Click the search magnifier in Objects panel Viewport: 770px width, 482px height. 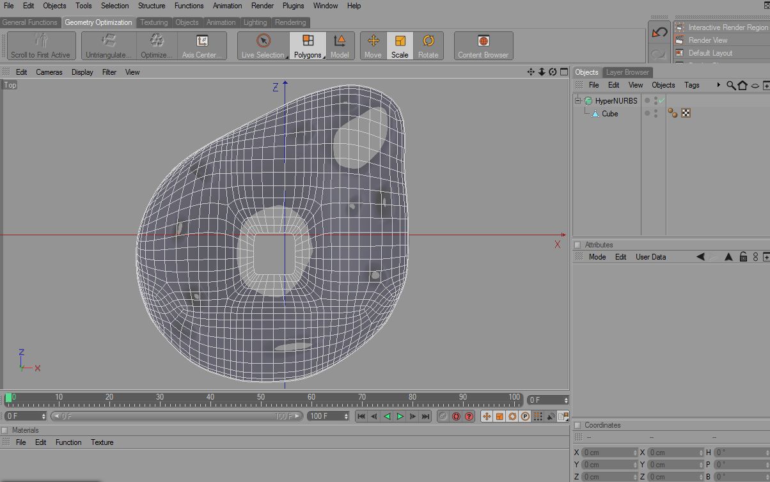pyautogui.click(x=730, y=85)
